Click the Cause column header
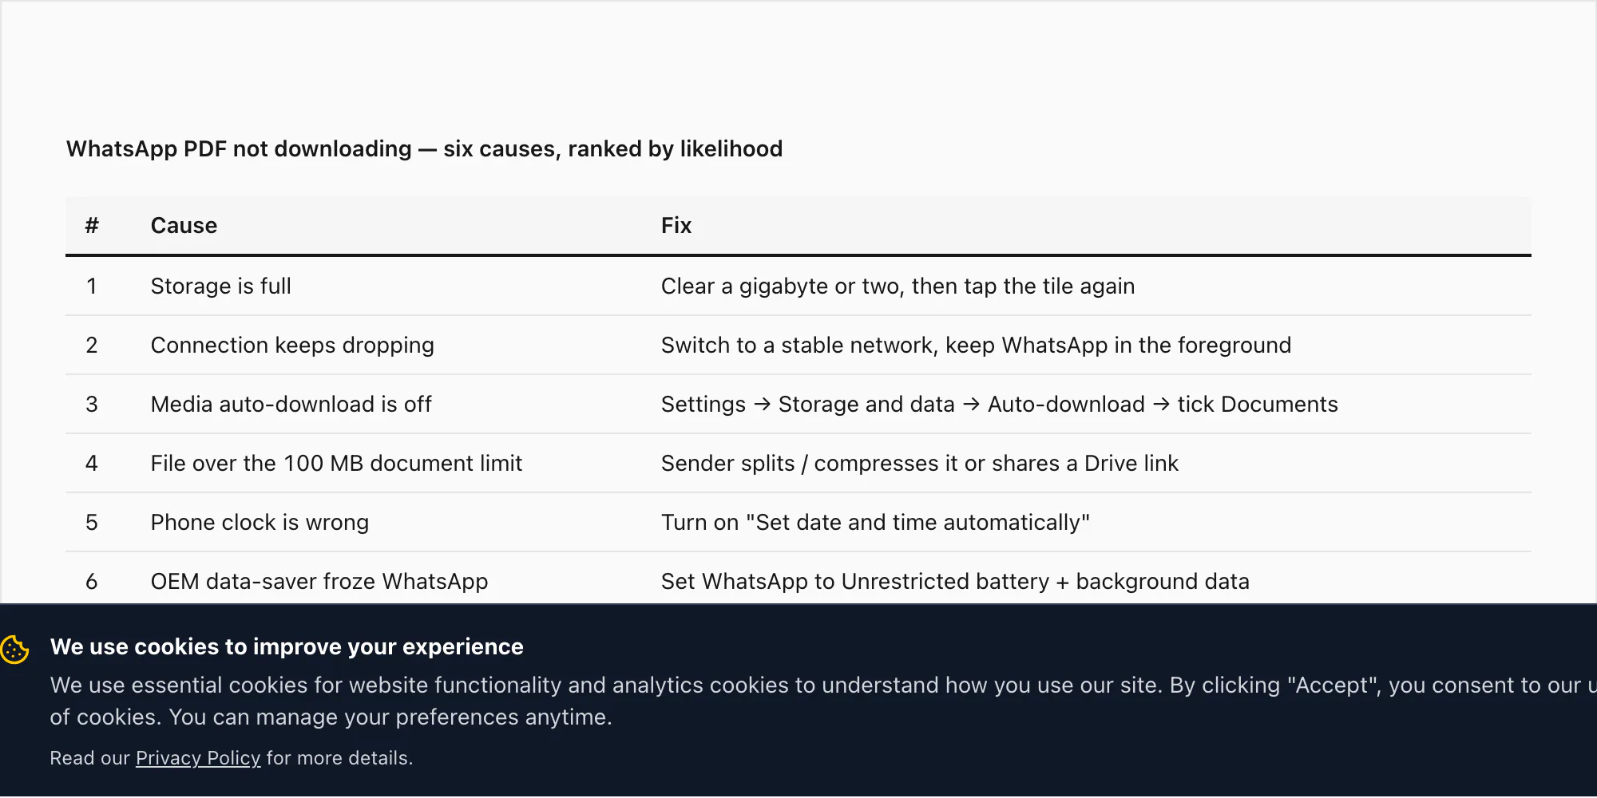Screen dimensions: 1597x798 pyautogui.click(x=184, y=226)
